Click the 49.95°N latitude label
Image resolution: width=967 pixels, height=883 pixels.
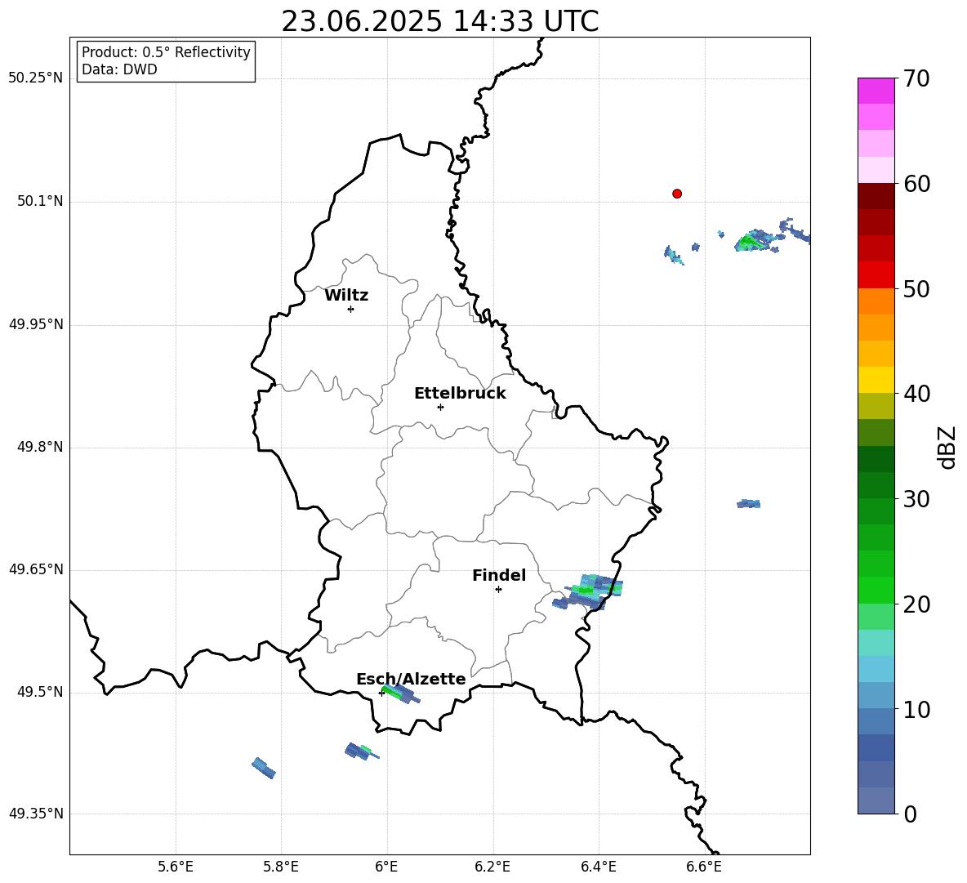point(35,324)
